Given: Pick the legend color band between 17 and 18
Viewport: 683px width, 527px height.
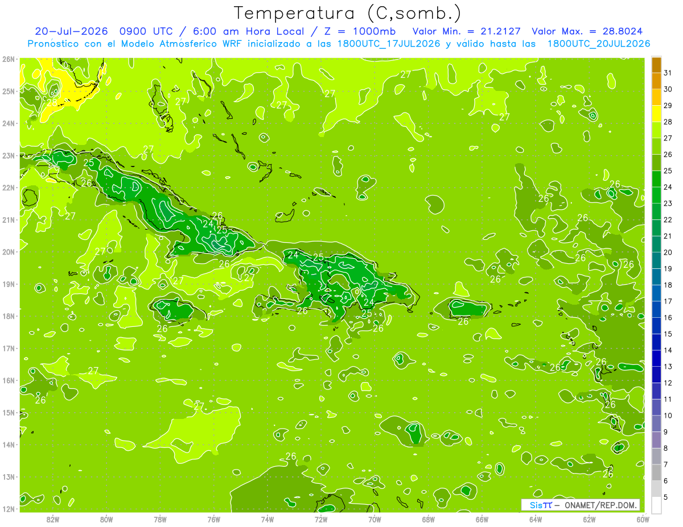Looking at the screenshot, I should pyautogui.click(x=656, y=293).
